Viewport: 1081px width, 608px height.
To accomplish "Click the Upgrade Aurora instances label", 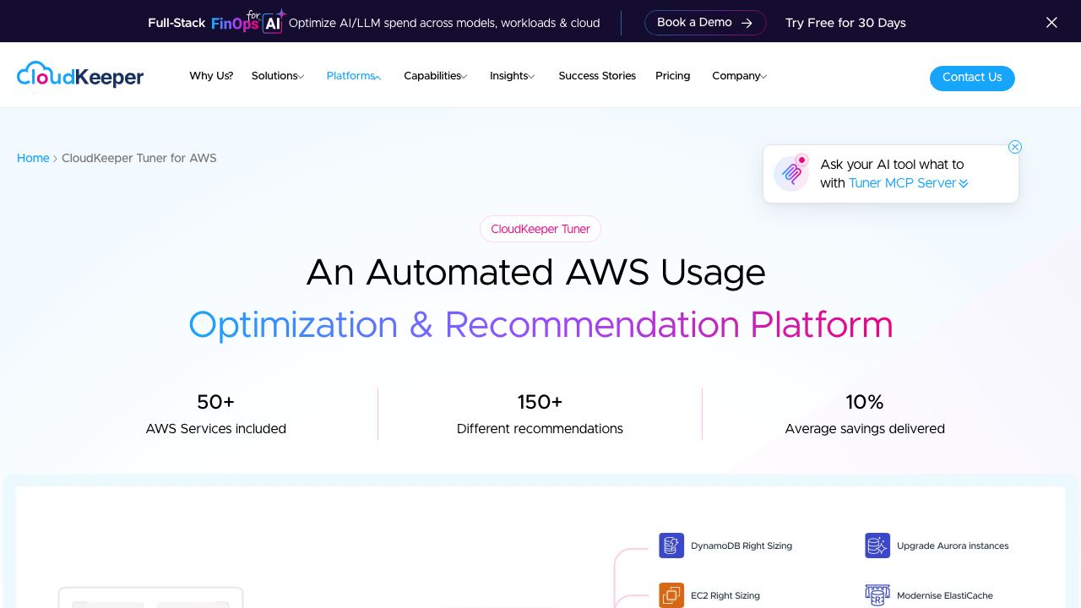I will (x=953, y=546).
